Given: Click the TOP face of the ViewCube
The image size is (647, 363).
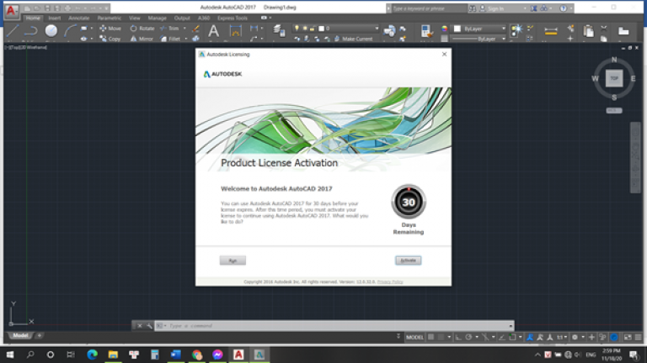Looking at the screenshot, I should (614, 78).
